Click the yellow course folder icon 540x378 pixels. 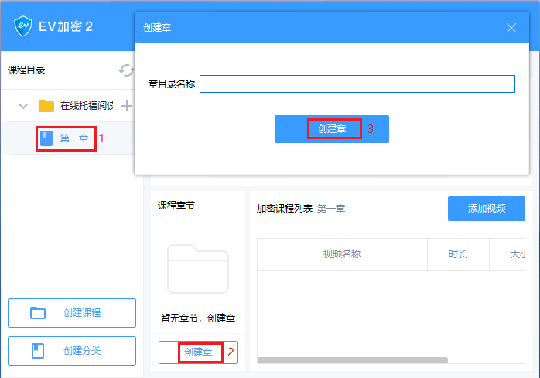[46, 106]
